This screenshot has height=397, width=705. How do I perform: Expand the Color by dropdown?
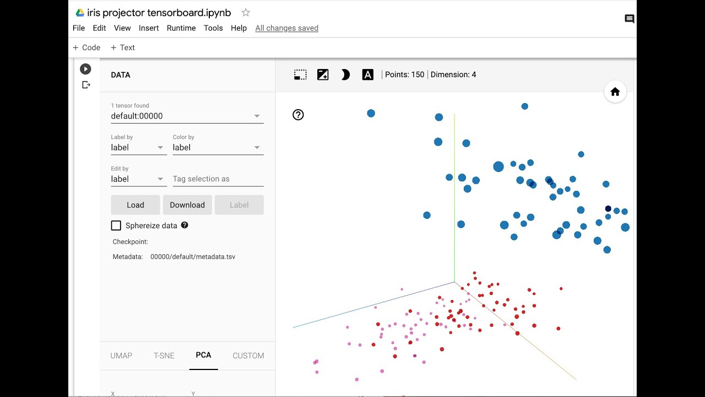218,148
